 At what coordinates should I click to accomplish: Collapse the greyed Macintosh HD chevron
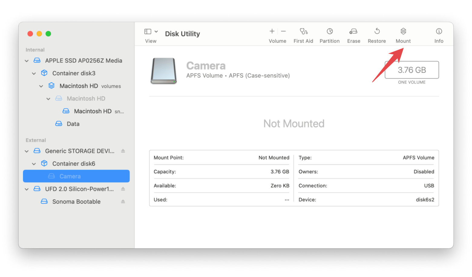48,99
